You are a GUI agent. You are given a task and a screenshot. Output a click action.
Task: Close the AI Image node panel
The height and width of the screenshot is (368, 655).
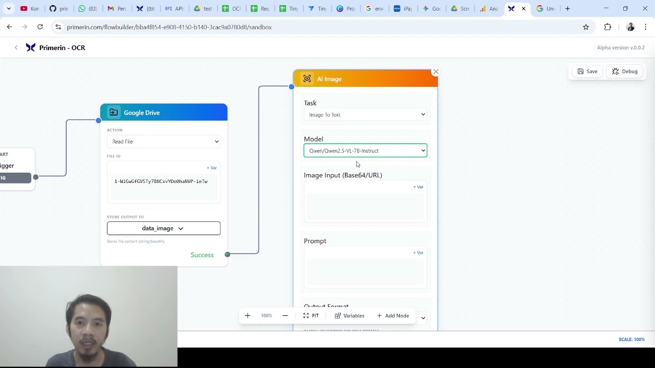coord(435,72)
